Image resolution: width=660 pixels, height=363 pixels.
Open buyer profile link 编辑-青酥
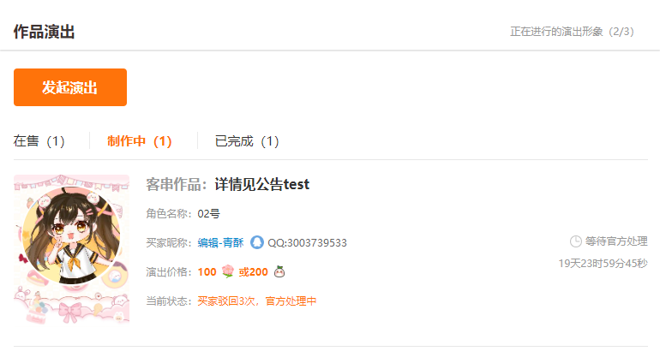[x=220, y=242]
